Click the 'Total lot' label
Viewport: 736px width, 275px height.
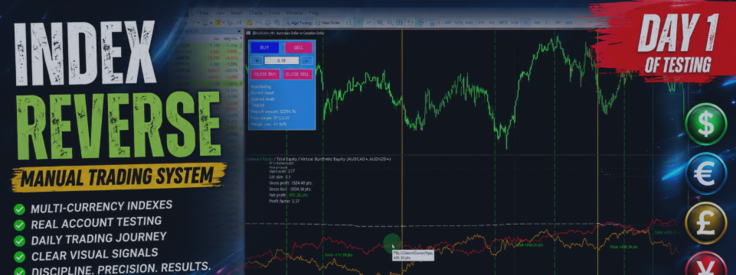pos(257,105)
